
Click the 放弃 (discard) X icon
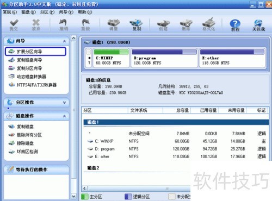(36, 24)
